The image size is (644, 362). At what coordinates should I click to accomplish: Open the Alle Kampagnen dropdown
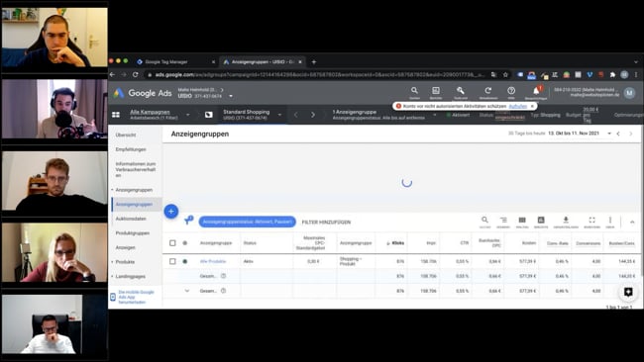click(187, 115)
